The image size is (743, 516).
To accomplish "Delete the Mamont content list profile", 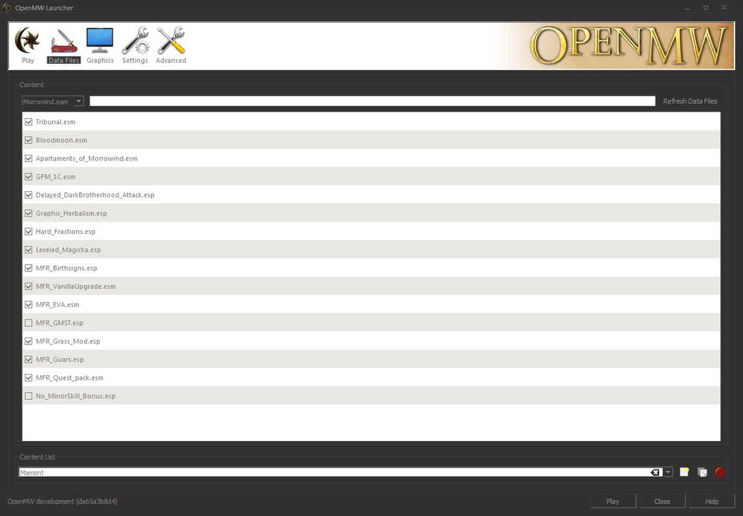I will (x=720, y=472).
